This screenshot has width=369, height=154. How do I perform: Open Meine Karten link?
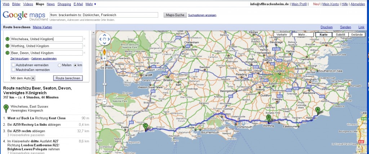[x=43, y=27]
